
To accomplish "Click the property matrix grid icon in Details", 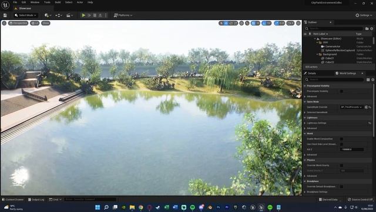I will pyautogui.click(x=368, y=79).
